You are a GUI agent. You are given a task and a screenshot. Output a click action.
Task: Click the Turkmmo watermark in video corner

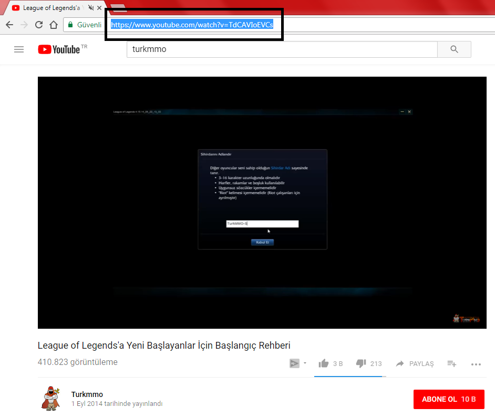coord(467,319)
